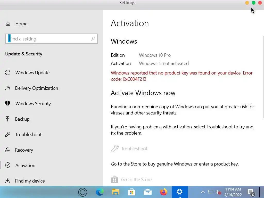The image size is (264, 198).
Task: Click the wrench icon beside Troubleshoot link
Action: [115, 148]
